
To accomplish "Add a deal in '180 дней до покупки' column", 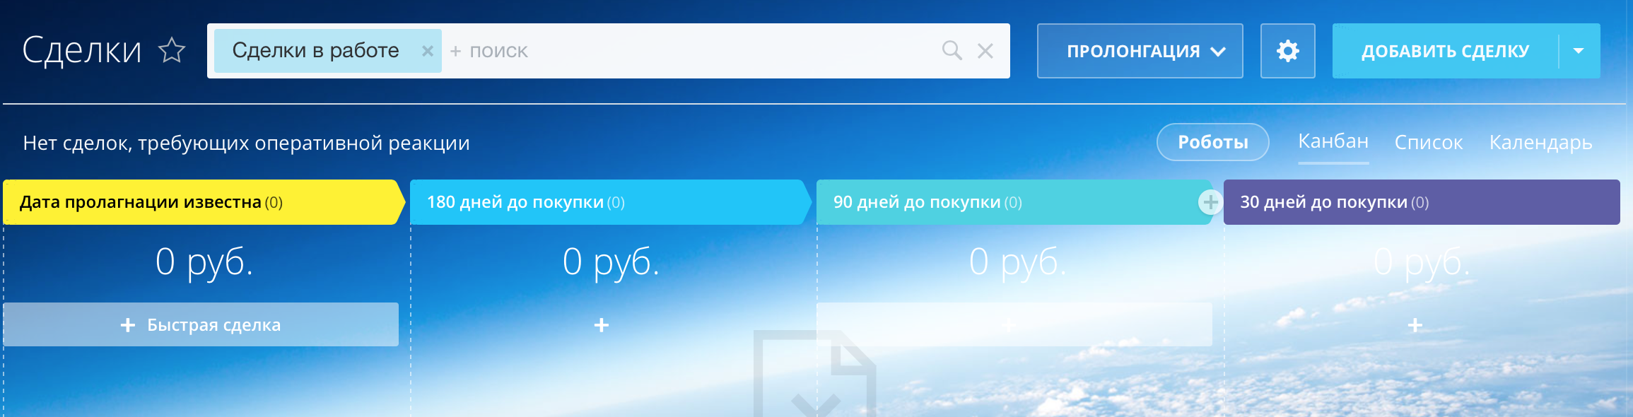I will [602, 324].
